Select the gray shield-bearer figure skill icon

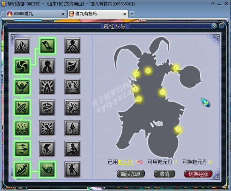(72, 46)
